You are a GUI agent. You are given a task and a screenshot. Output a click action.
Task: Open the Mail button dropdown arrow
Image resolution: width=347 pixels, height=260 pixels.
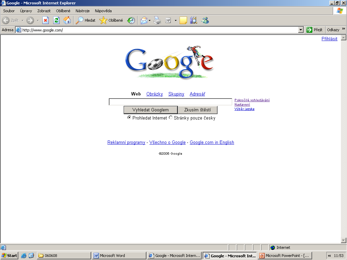[x=149, y=20]
